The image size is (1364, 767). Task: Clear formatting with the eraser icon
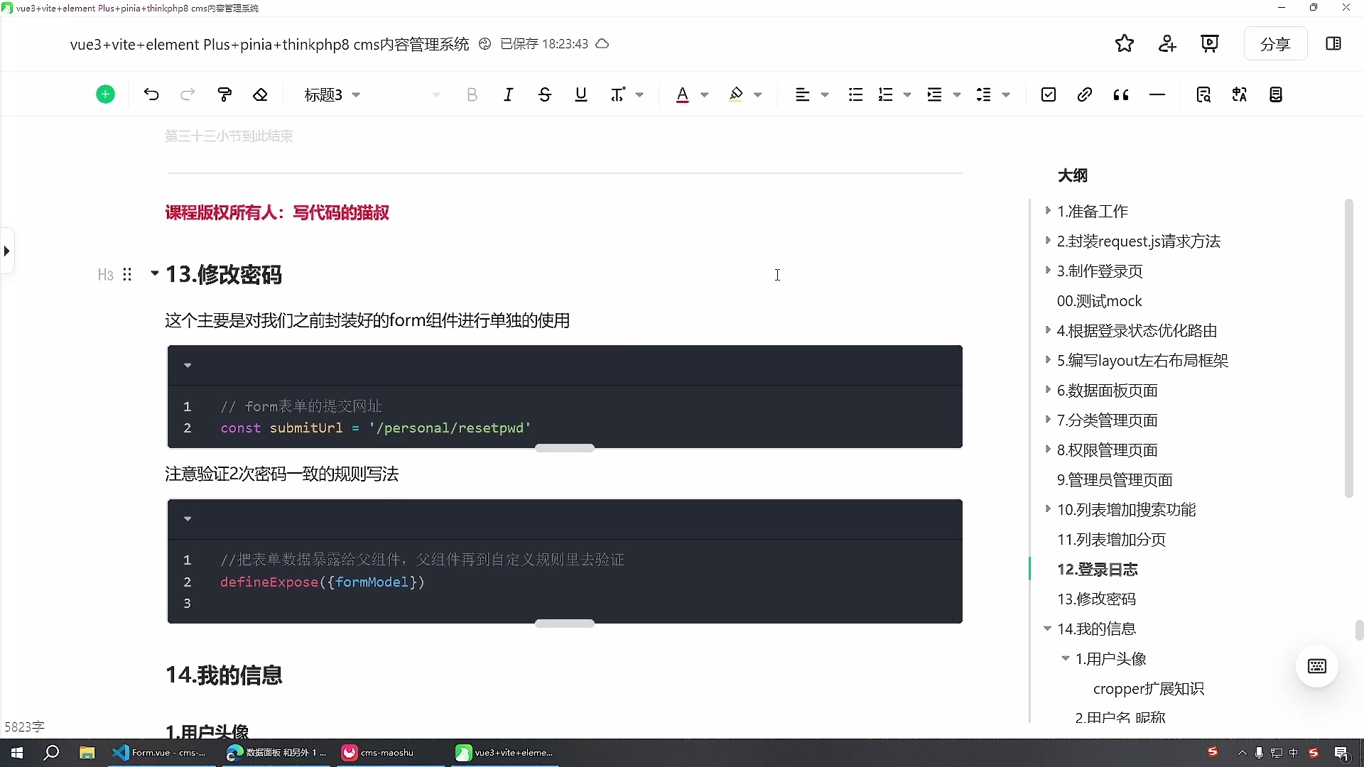(x=260, y=94)
